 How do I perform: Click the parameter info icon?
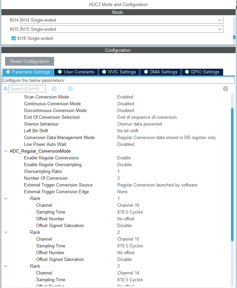click(x=226, y=89)
